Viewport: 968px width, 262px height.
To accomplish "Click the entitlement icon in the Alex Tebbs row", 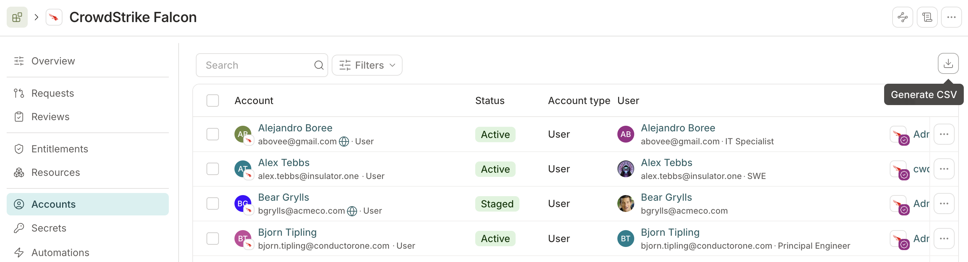I will click(x=900, y=171).
